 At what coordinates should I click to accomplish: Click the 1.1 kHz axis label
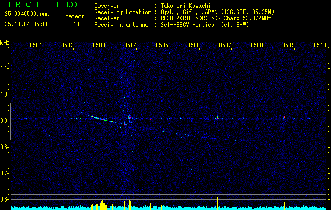tap(4, 68)
